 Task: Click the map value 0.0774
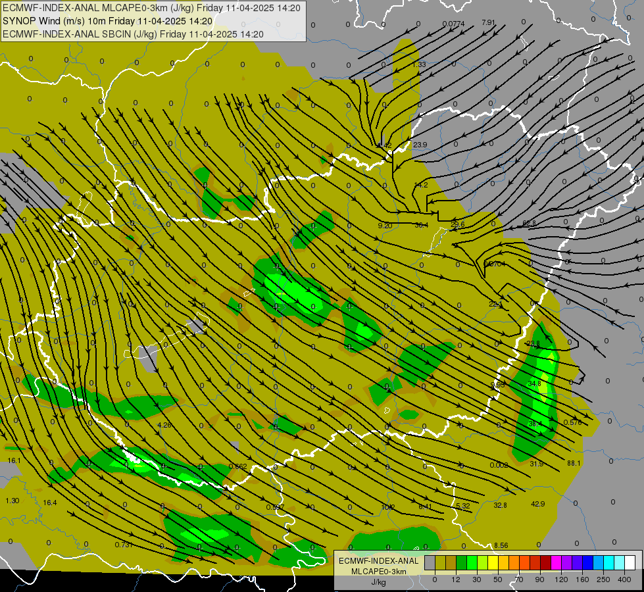453,24
